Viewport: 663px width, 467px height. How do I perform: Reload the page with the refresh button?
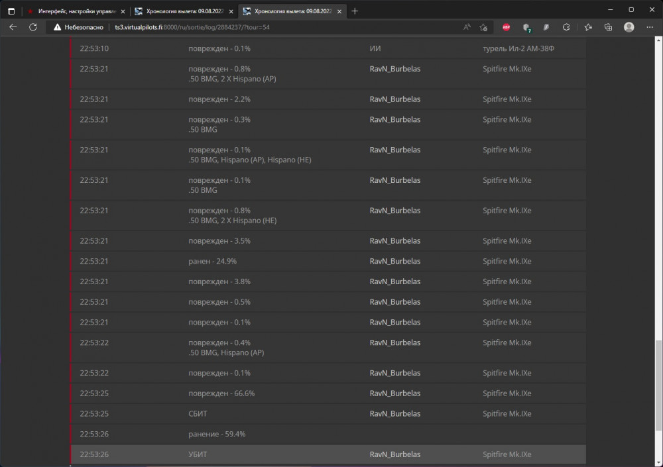click(x=32, y=27)
